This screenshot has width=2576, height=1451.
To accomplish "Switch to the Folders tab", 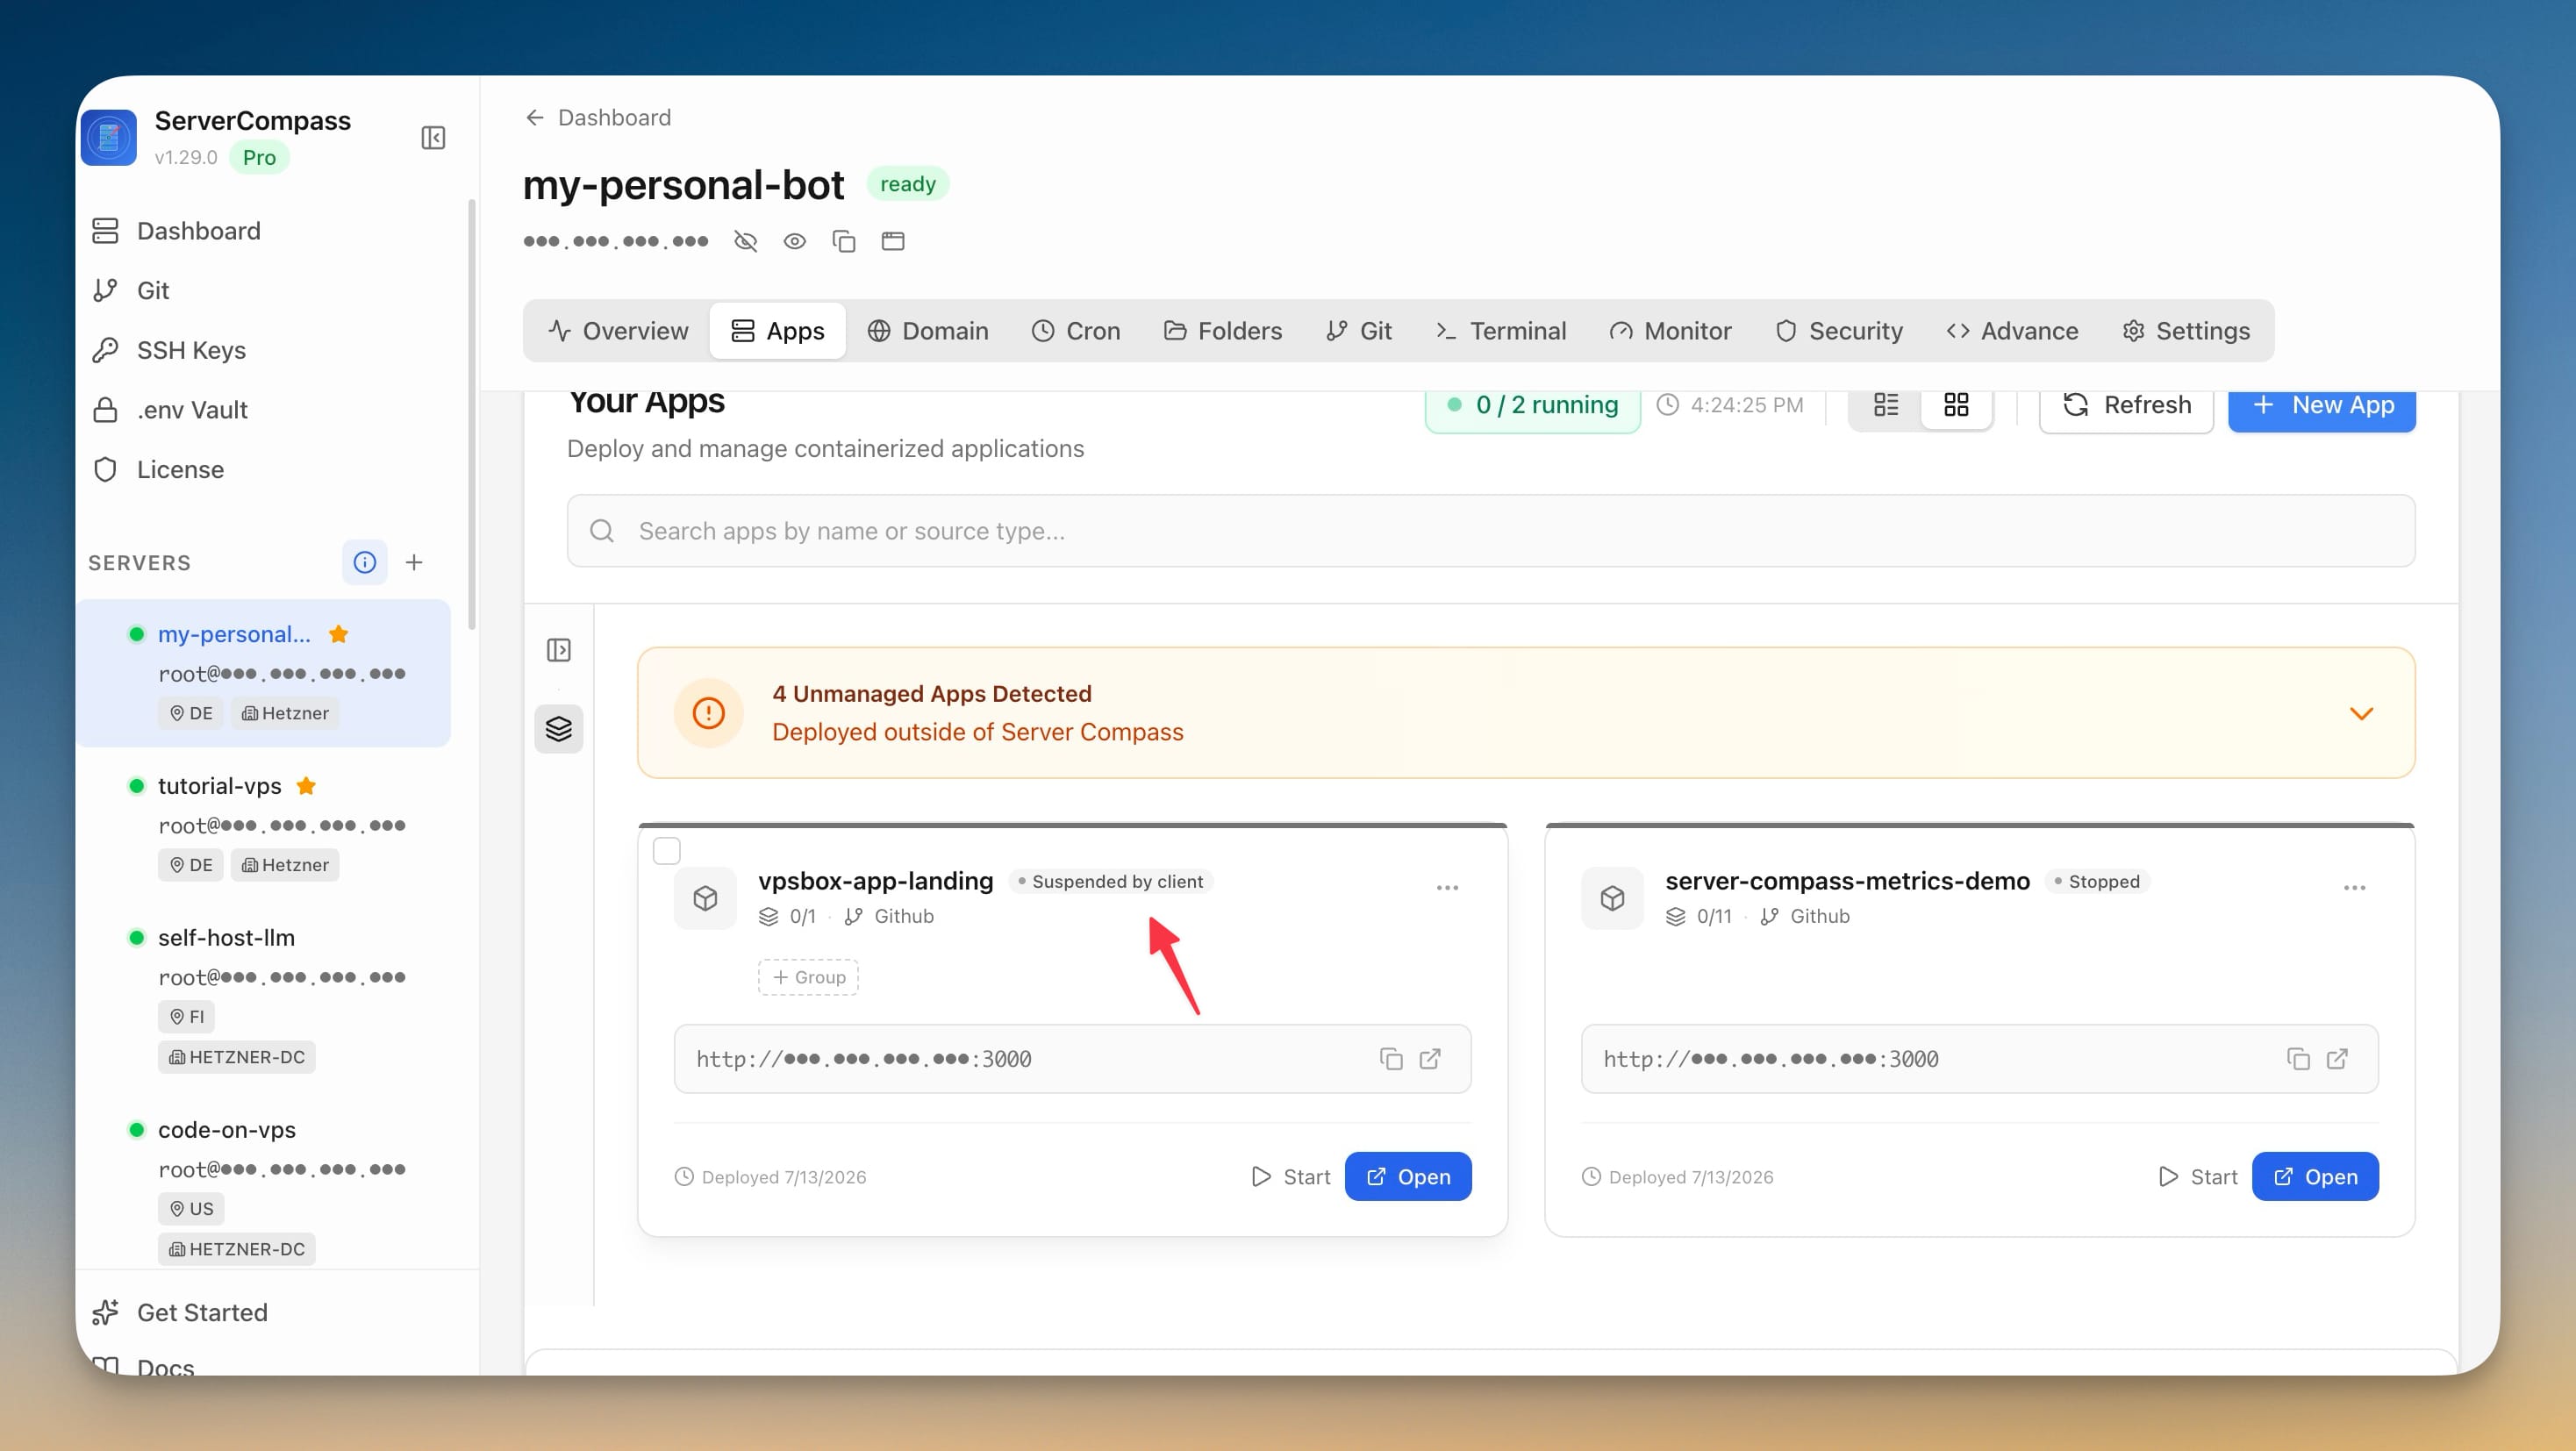I will click(1223, 331).
